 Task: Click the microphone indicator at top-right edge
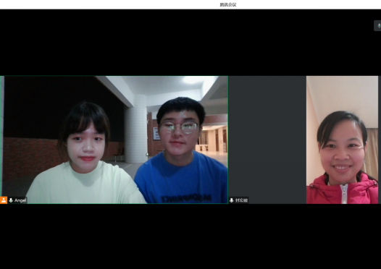click(378, 26)
